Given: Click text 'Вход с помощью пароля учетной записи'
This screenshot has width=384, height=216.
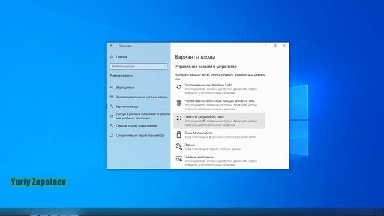Looking at the screenshot, I should pyautogui.click(x=212, y=149).
